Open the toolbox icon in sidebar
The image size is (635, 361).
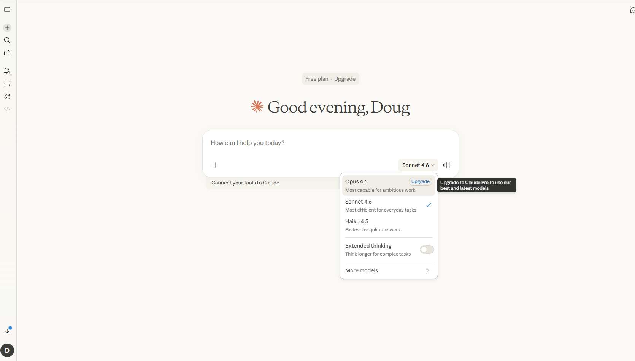(7, 53)
